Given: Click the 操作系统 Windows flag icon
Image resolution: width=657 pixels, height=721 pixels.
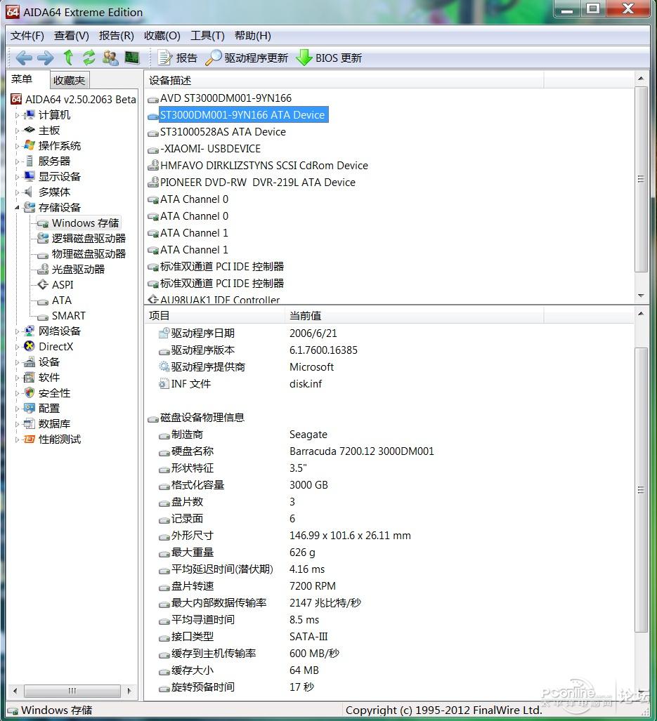Looking at the screenshot, I should pos(30,146).
